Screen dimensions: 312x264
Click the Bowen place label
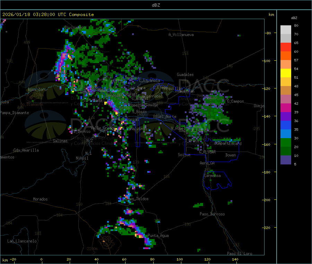pos(231,155)
